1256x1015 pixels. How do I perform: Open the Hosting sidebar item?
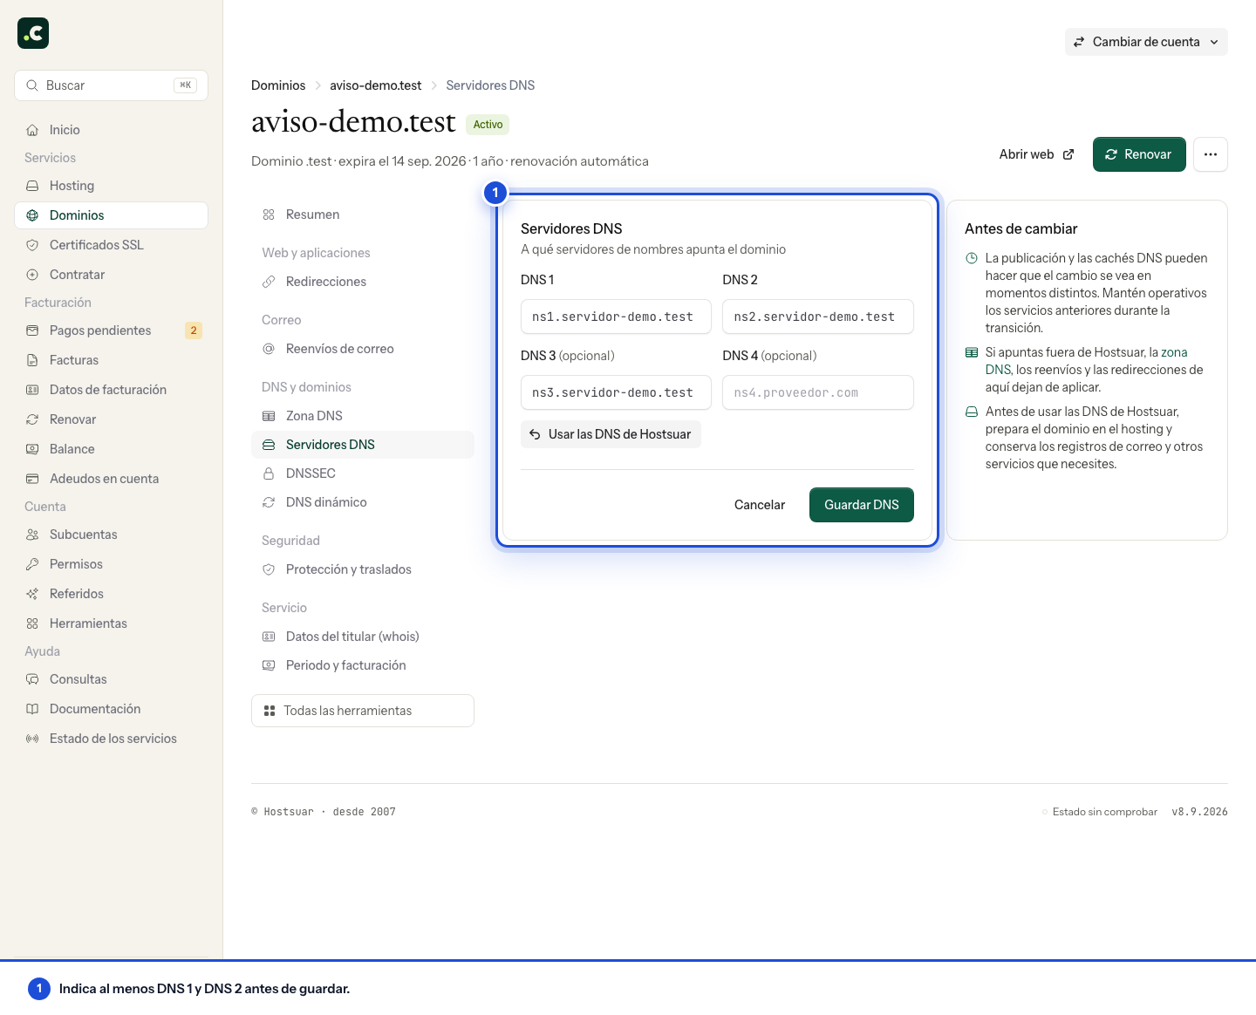click(x=111, y=186)
